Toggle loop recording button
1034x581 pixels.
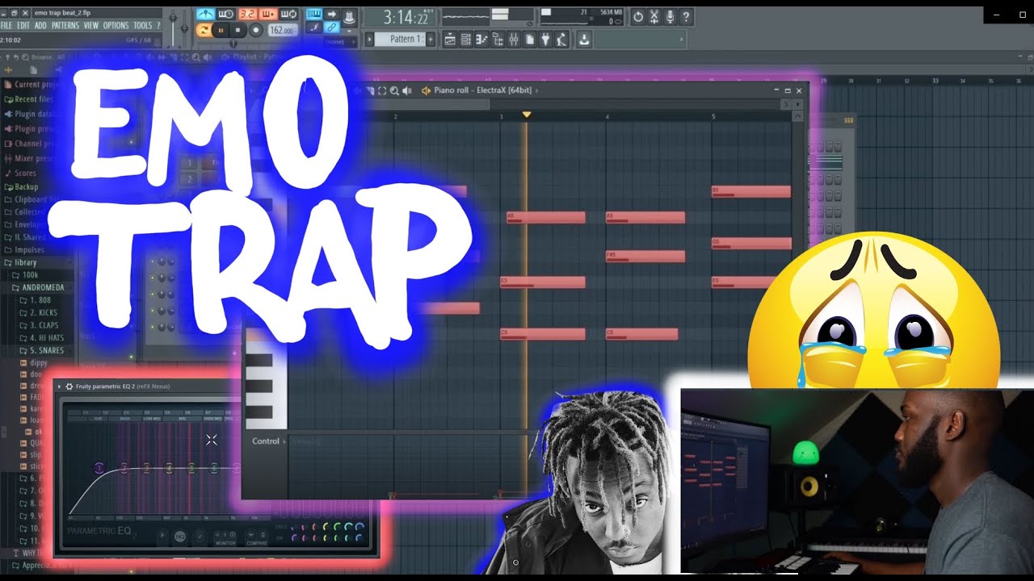pos(289,14)
